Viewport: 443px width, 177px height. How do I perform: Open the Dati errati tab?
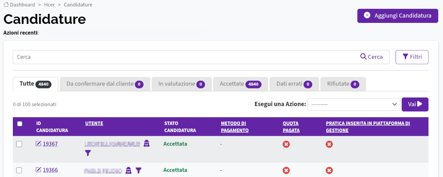click(294, 84)
